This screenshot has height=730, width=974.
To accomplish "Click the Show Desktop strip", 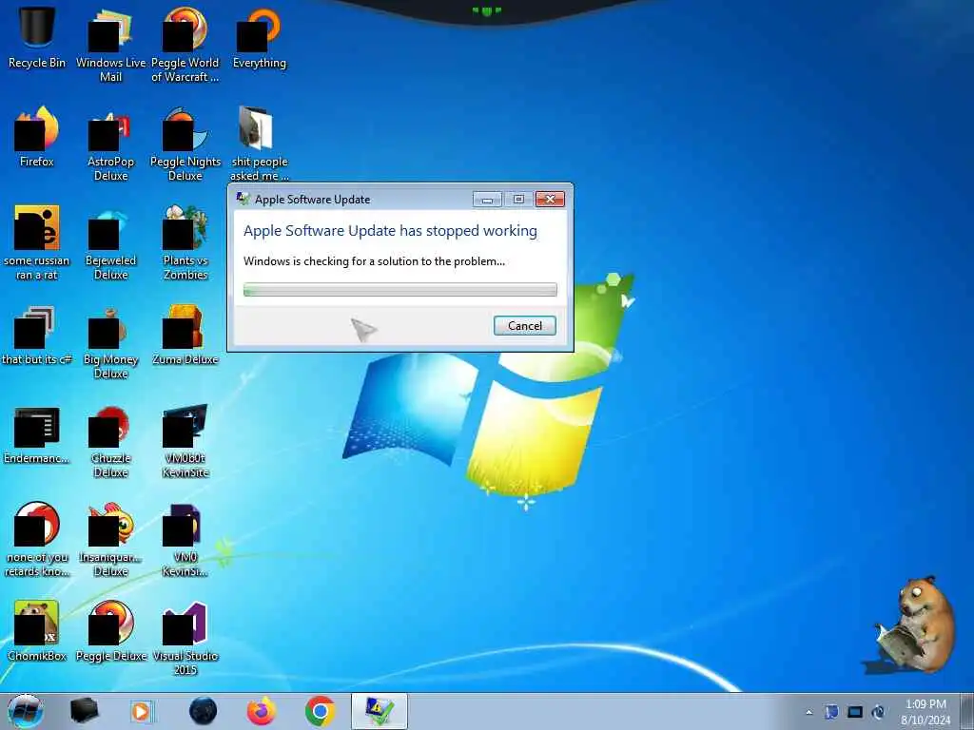I will (x=967, y=711).
